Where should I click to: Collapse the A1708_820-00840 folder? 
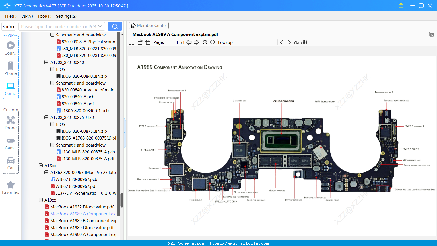click(x=46, y=62)
